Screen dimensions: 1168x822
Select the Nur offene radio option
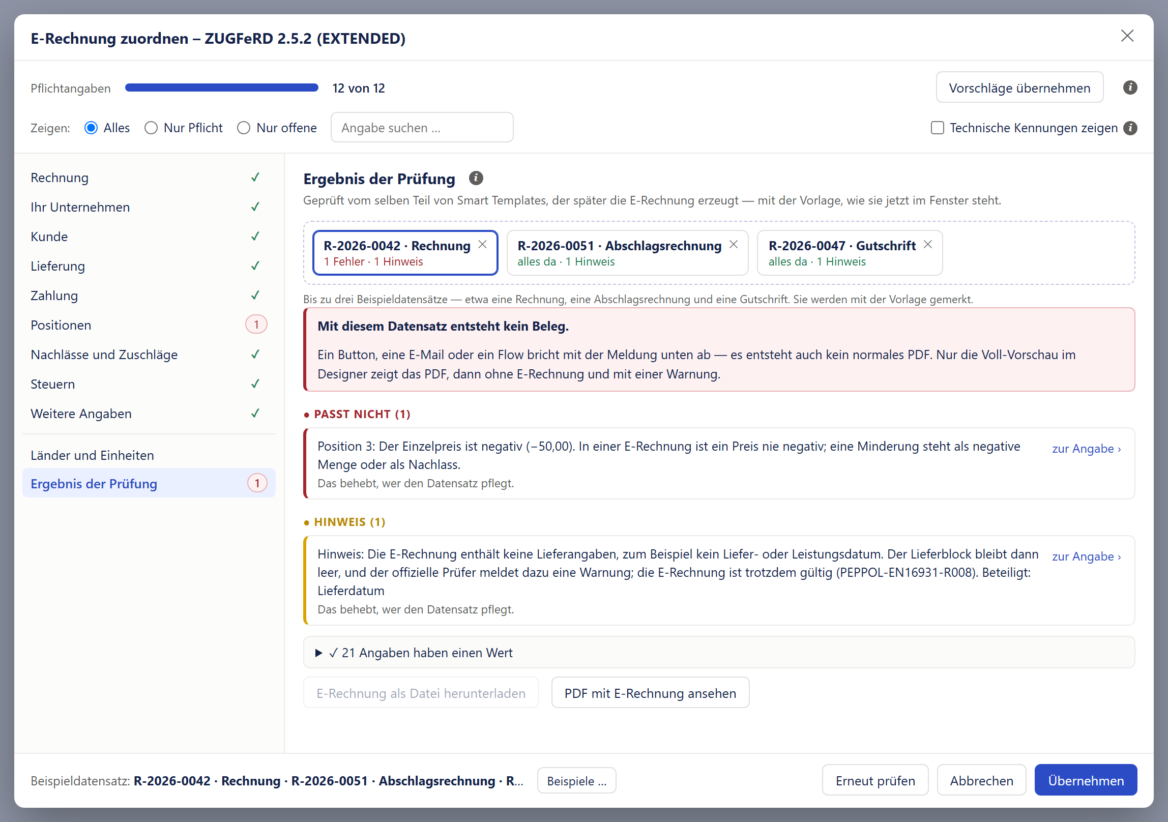point(244,128)
